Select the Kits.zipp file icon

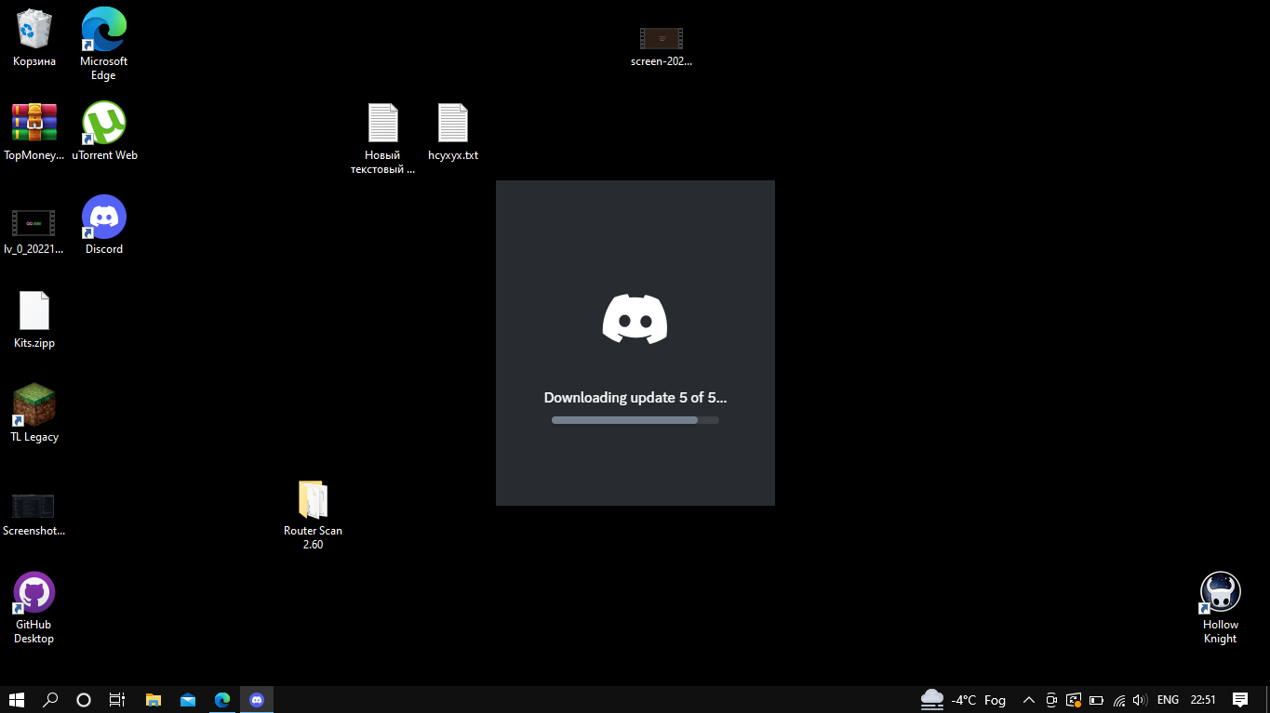coord(34,319)
